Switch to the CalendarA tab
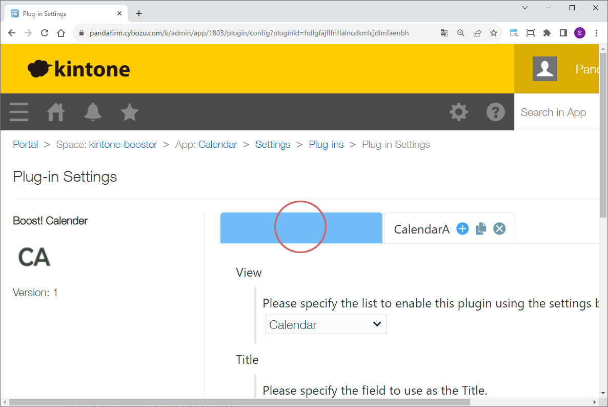Image resolution: width=608 pixels, height=407 pixels. [421, 229]
